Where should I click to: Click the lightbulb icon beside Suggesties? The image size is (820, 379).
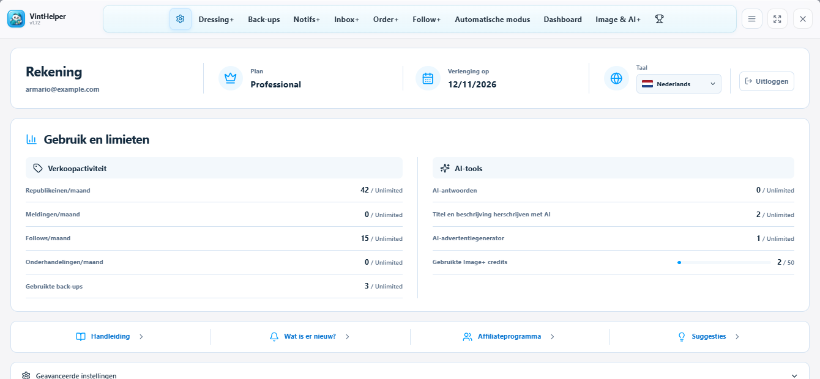coord(682,337)
